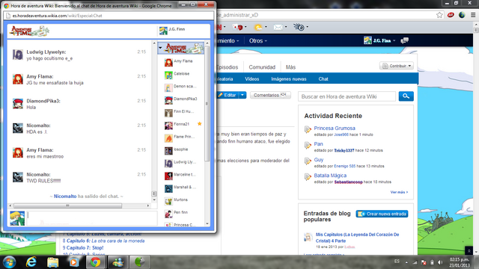Viewport: 479px width, 269px height.
Task: Click Nicomalto name in leave notice
Action: pyautogui.click(x=65, y=196)
